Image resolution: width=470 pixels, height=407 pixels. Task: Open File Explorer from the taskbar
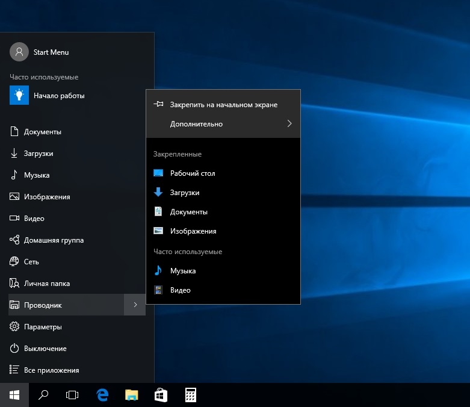(132, 395)
